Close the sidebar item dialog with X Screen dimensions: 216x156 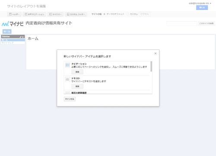tap(156, 53)
